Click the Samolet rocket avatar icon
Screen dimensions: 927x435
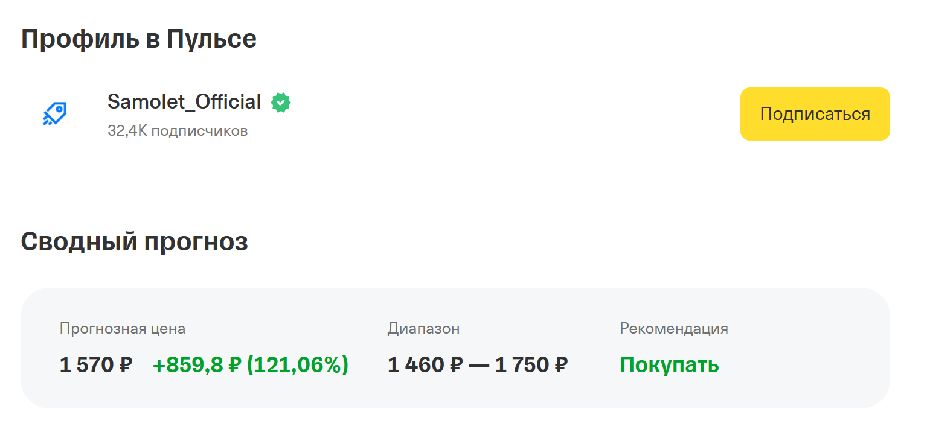click(x=55, y=113)
